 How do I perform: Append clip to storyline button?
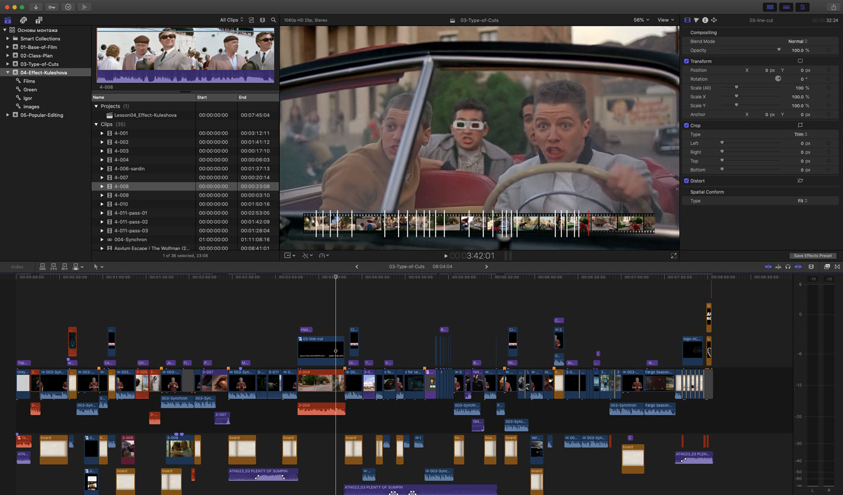(x=64, y=266)
